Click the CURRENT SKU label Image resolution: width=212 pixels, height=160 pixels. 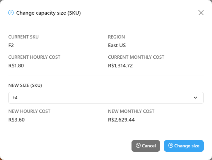(24, 37)
